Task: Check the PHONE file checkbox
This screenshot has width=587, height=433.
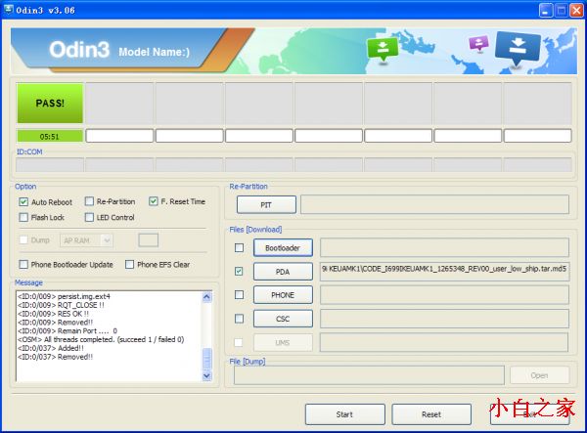Action: (x=239, y=294)
